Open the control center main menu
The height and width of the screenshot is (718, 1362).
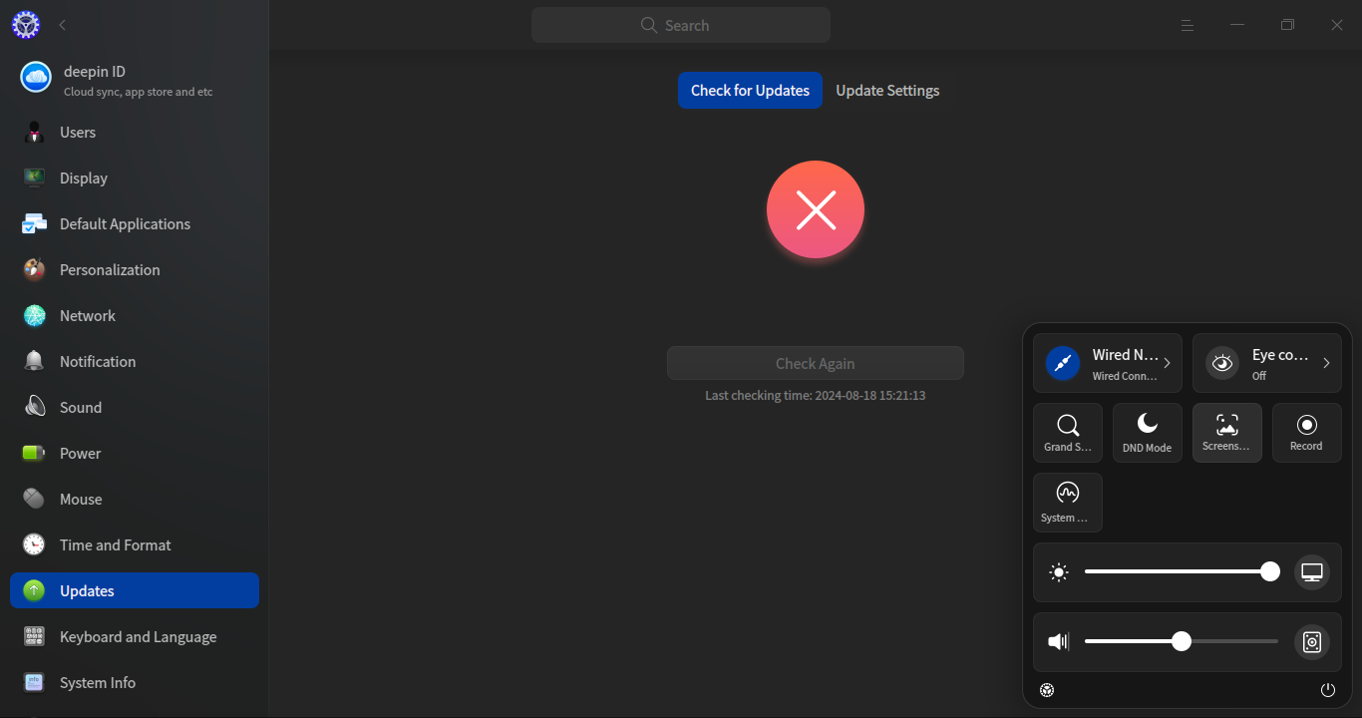coord(1188,25)
